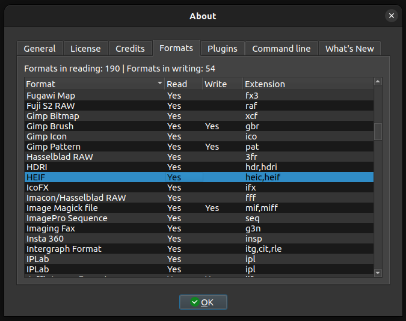Sort list by Read column header

[x=183, y=84]
